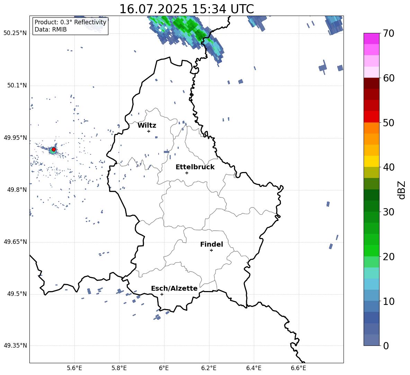Screen dimensions: 410x375
Task: Click the 'Data: RMIB' text
Action: pyautogui.click(x=51, y=29)
